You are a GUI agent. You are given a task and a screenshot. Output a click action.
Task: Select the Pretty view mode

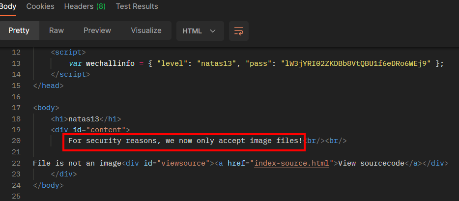click(19, 30)
